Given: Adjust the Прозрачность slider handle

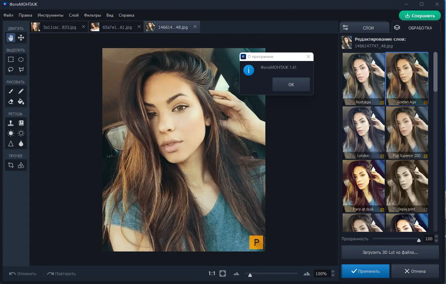Looking at the screenshot, I should tap(419, 240).
